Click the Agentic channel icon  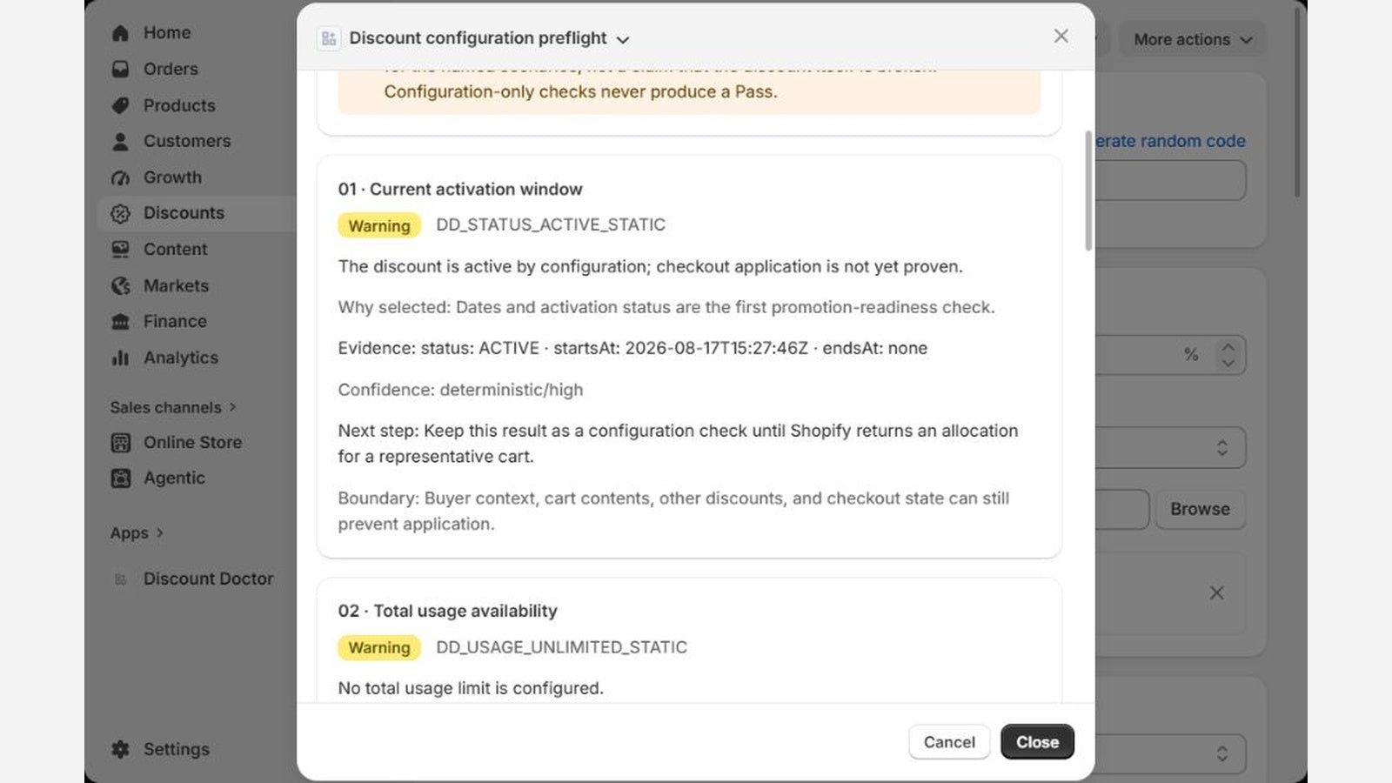point(120,478)
